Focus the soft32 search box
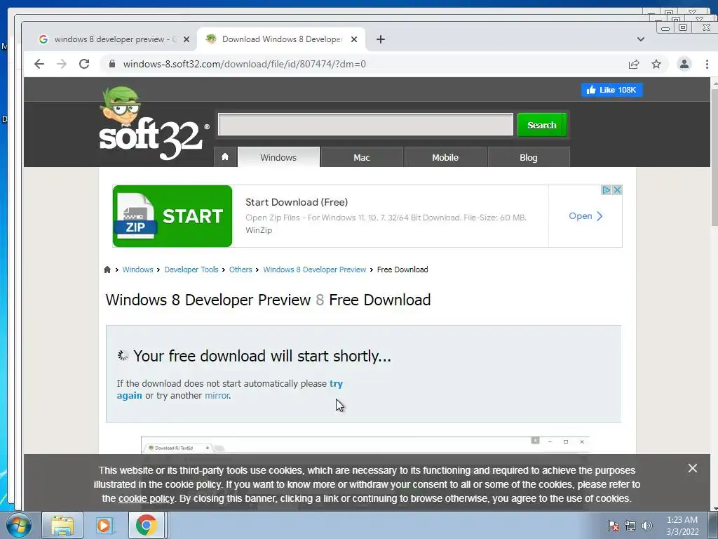The image size is (718, 539). (365, 125)
